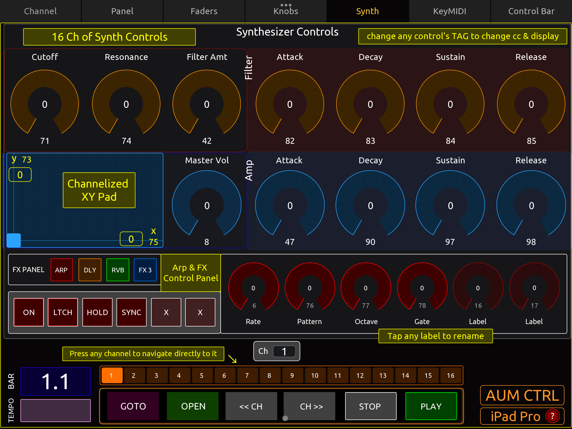Open the Ch channel number selector
The height and width of the screenshot is (429, 572).
[x=284, y=351]
